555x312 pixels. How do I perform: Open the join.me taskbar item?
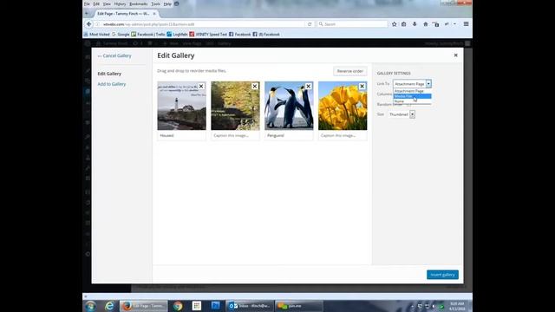299,306
